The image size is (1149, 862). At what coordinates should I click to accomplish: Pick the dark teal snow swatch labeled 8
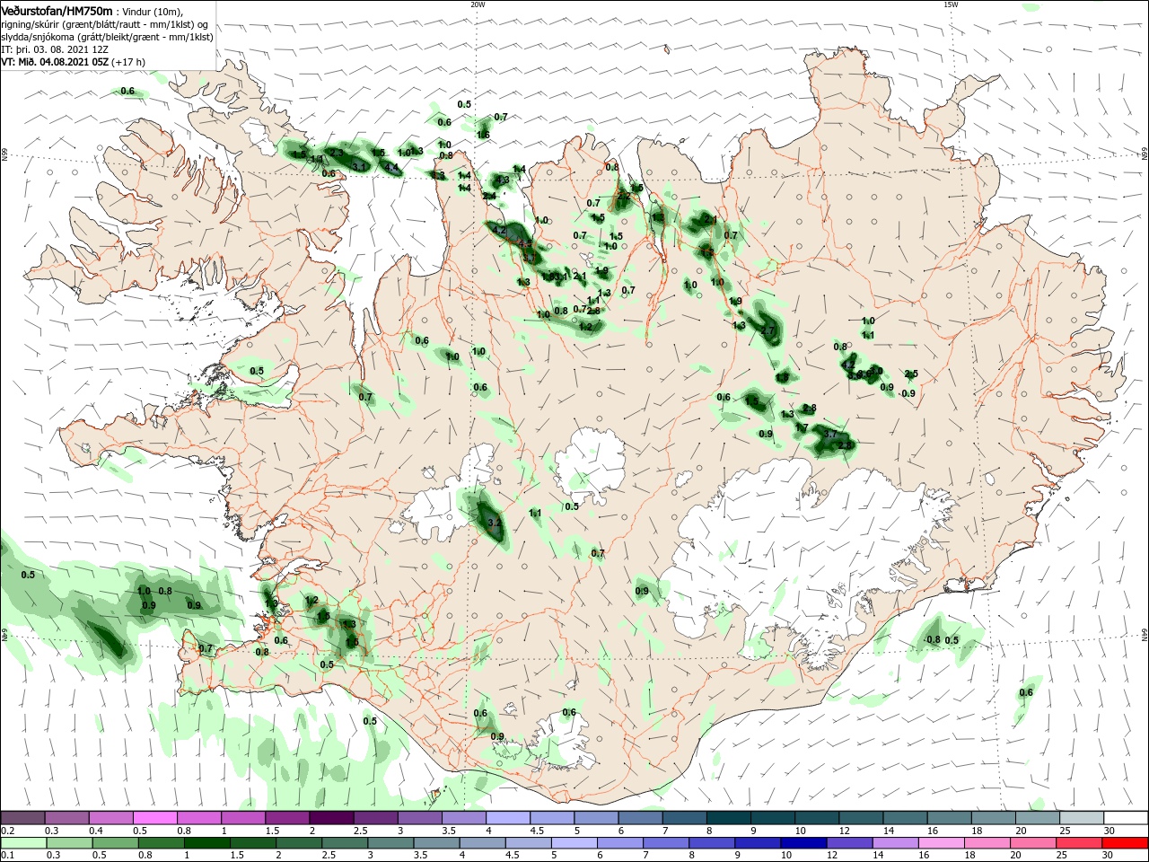pyautogui.click(x=728, y=818)
